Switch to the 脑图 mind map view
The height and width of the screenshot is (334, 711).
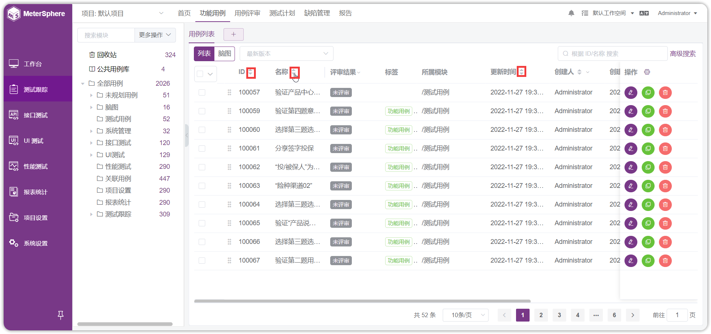pos(225,54)
